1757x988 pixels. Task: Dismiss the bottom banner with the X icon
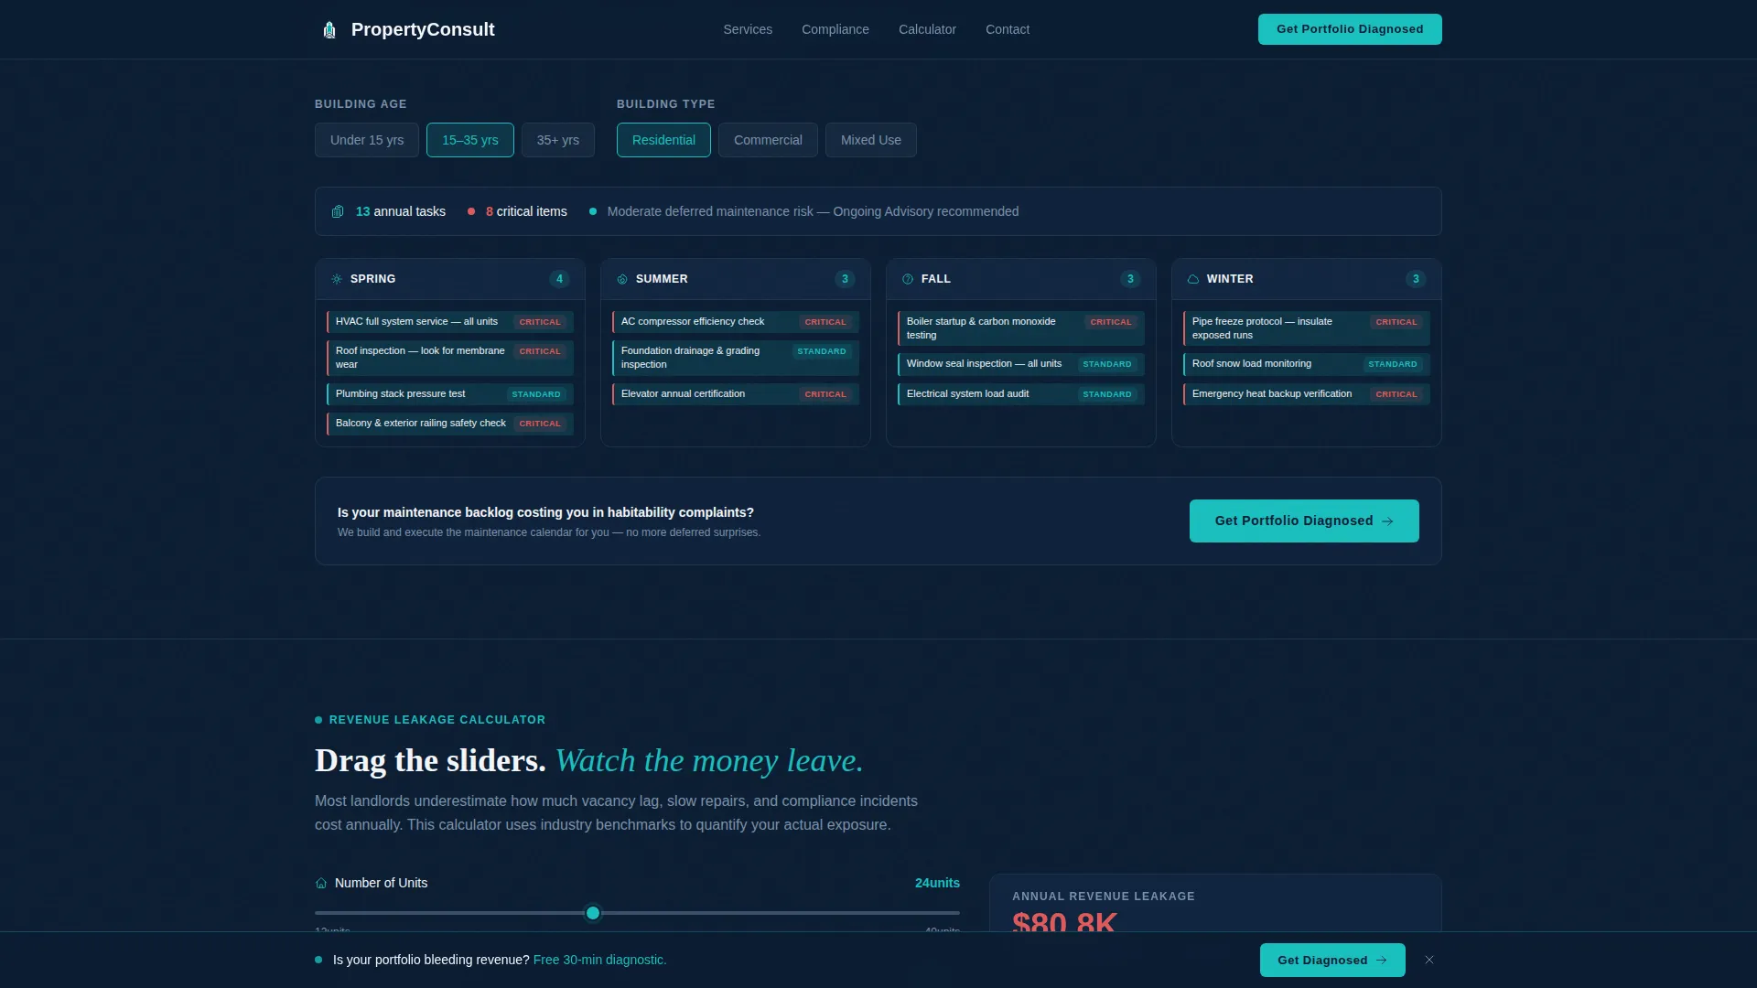point(1429,960)
